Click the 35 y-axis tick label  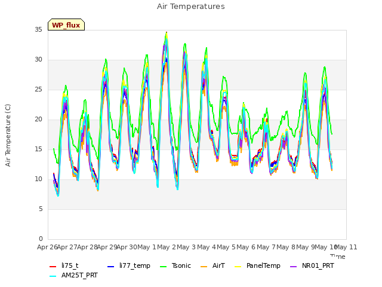pyautogui.click(x=38, y=29)
